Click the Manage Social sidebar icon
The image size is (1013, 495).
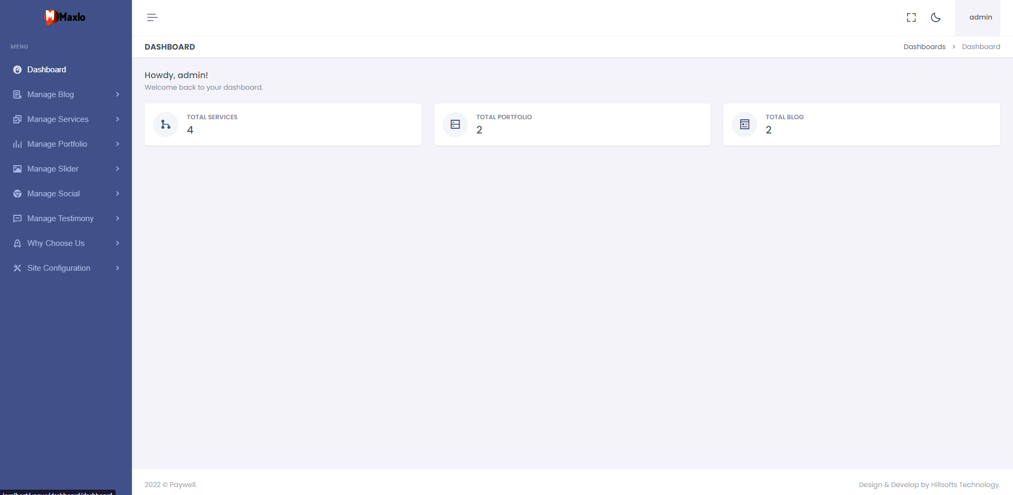click(17, 194)
